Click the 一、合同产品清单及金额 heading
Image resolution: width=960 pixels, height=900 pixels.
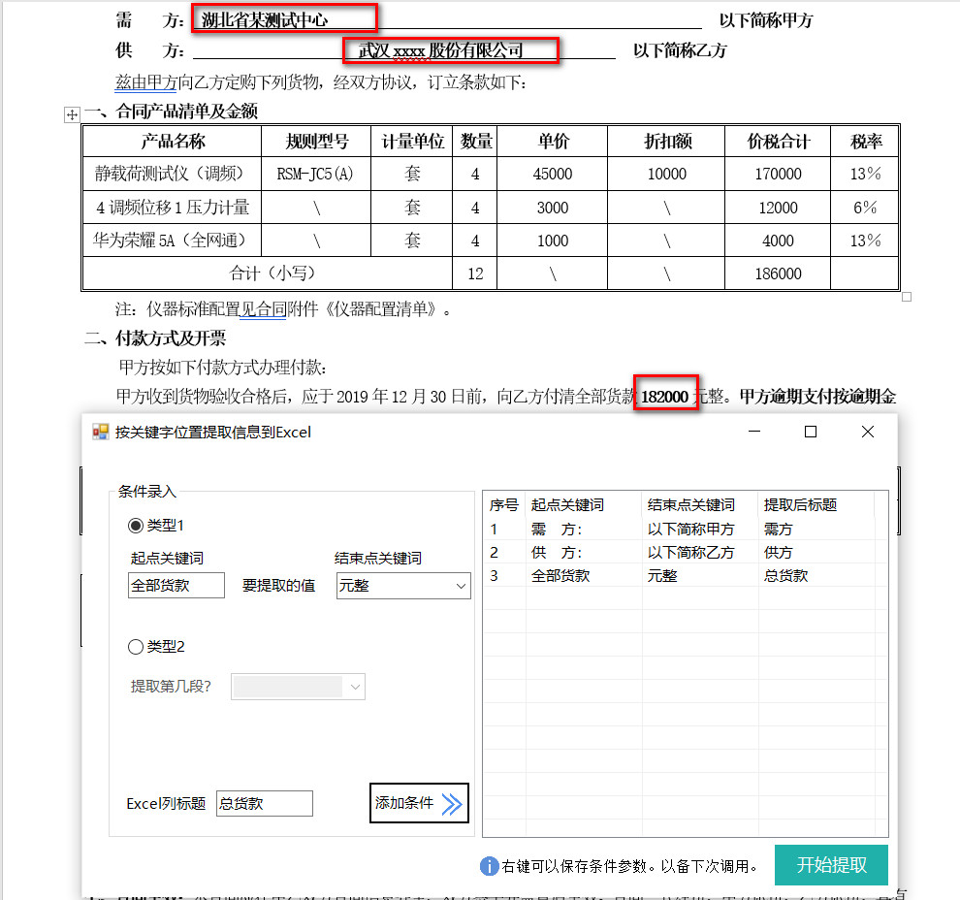(x=171, y=112)
